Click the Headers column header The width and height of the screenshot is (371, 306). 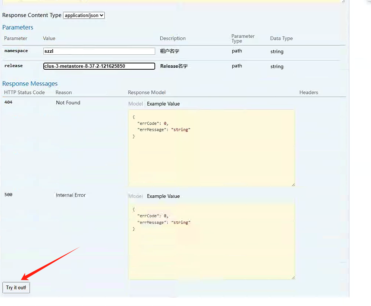tap(308, 92)
